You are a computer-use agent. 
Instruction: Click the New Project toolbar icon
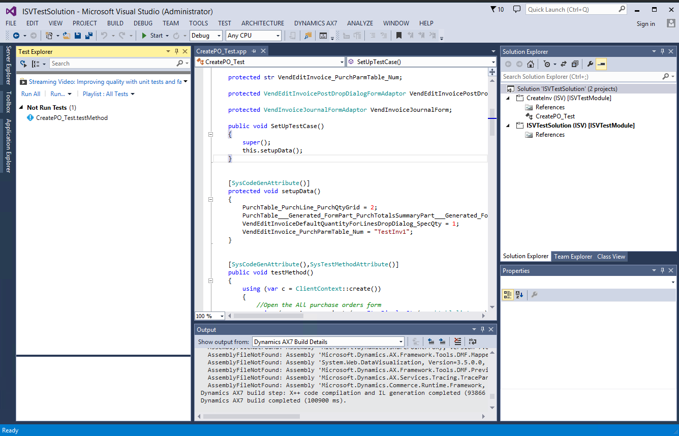click(49, 36)
